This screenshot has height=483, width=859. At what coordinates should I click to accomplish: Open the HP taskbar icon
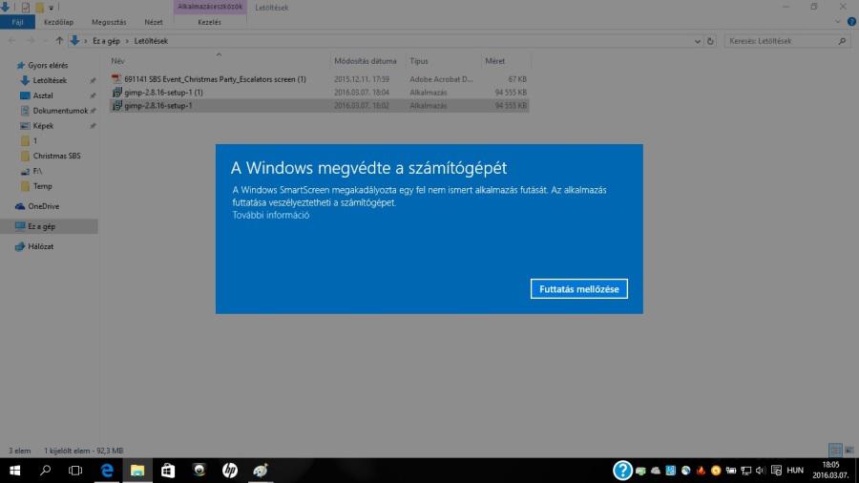(x=229, y=471)
